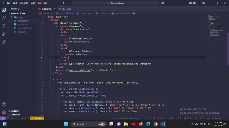Collapse the COMING SOON folder section
Screen dimensions: 229x128
point(18,13)
